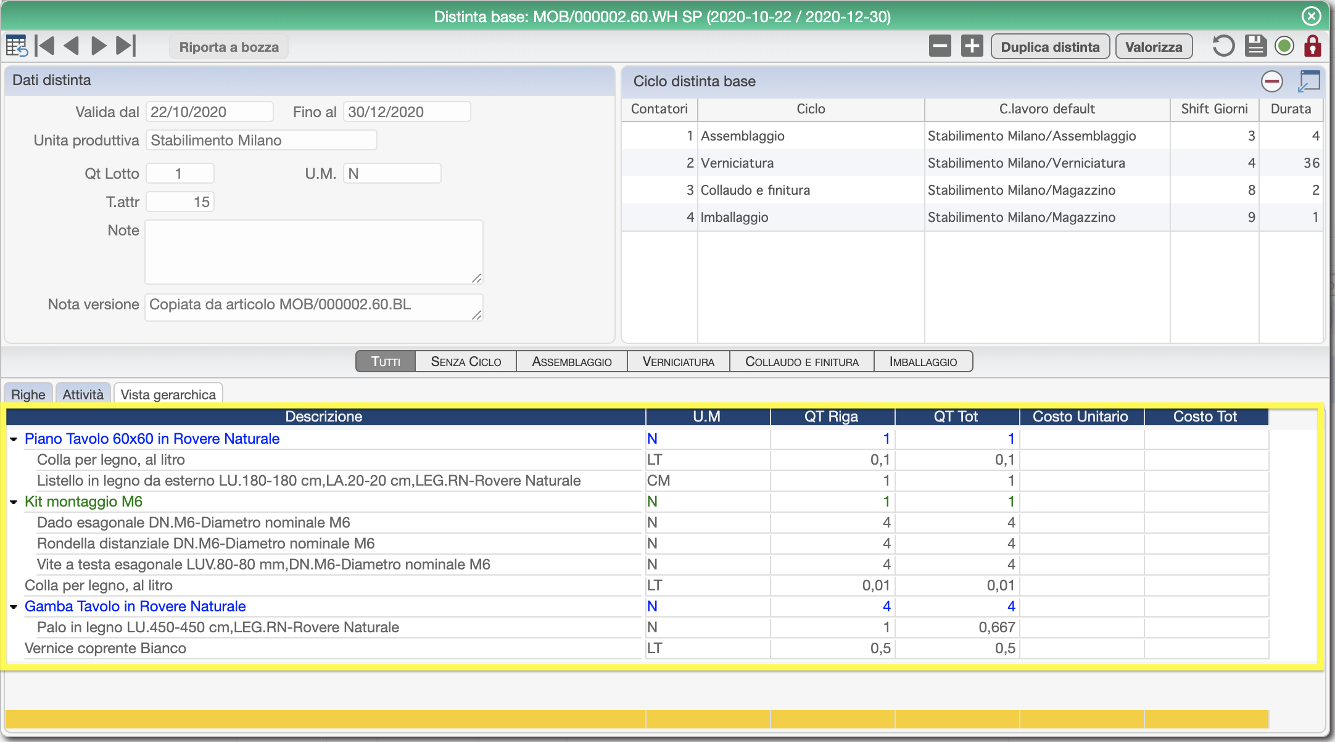
Task: Open Gamba Tavolo in Rovere Naturale item
Action: pos(135,606)
